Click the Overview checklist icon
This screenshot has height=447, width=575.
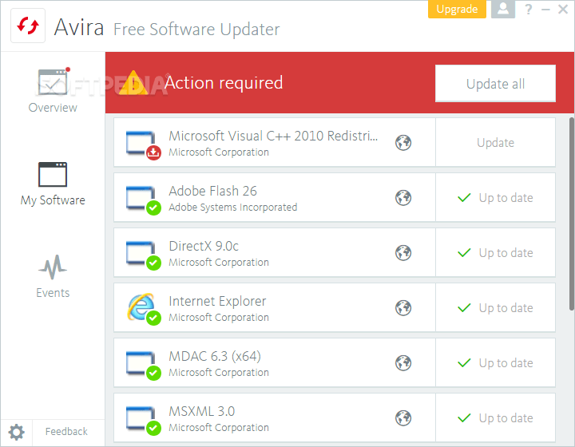(x=54, y=81)
